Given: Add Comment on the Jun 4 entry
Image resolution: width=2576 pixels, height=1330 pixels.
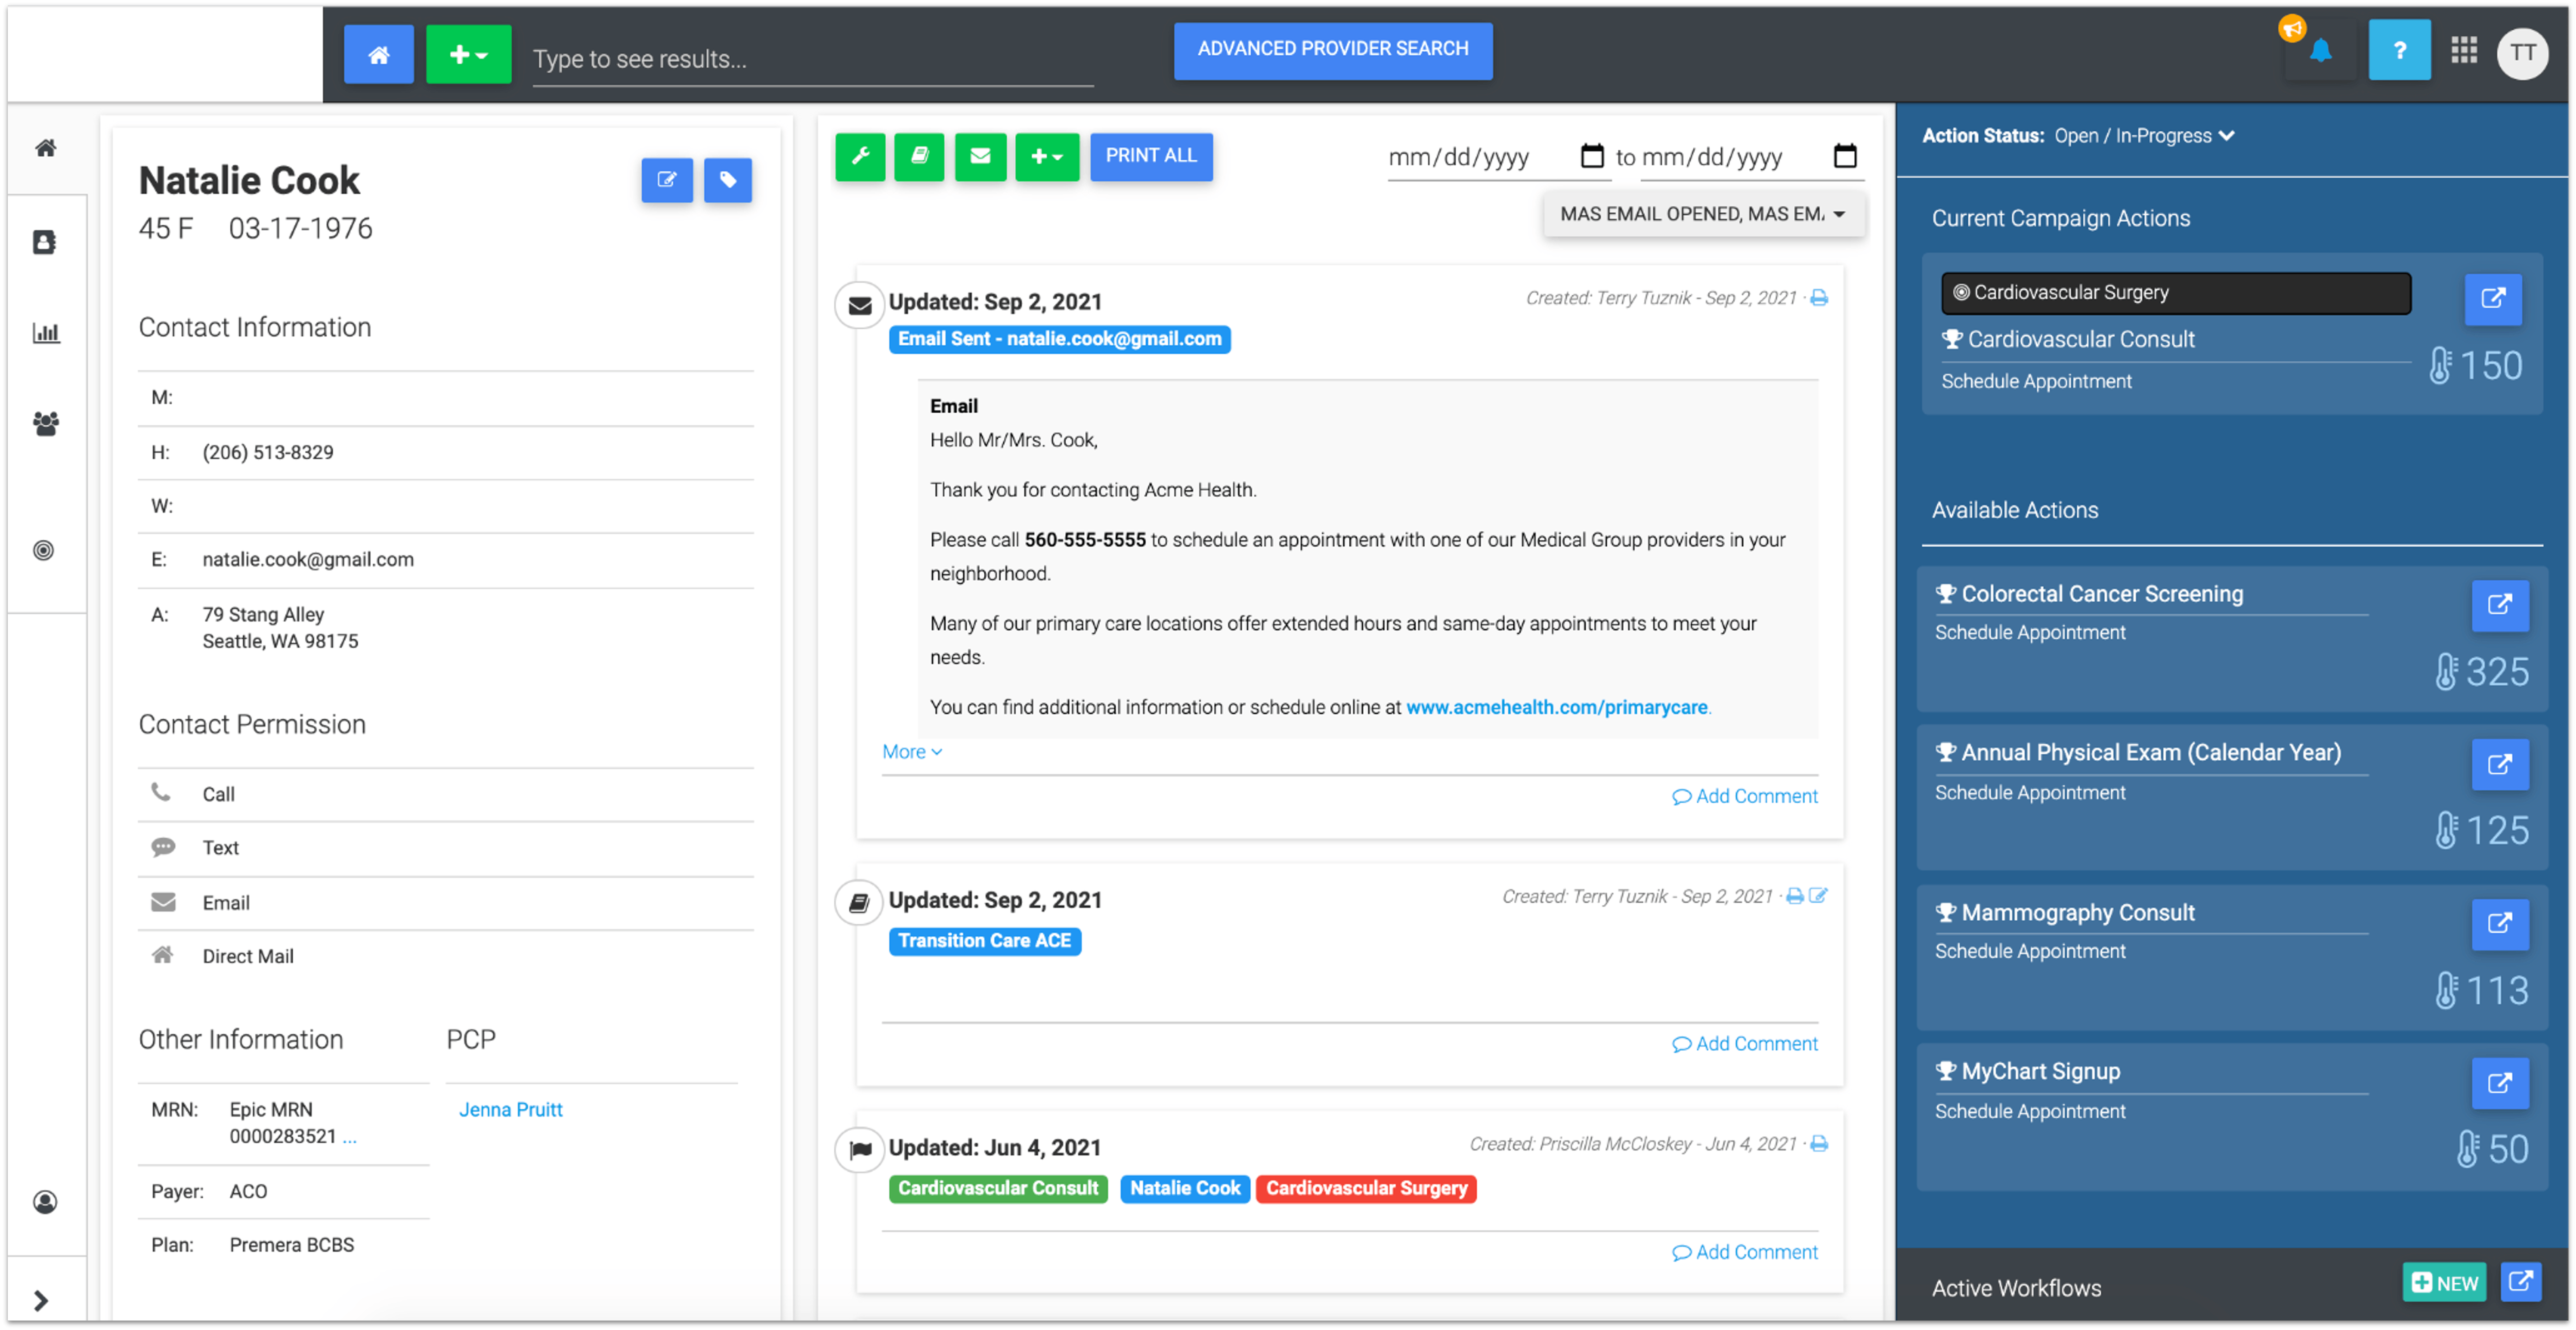Looking at the screenshot, I should (x=1745, y=1252).
